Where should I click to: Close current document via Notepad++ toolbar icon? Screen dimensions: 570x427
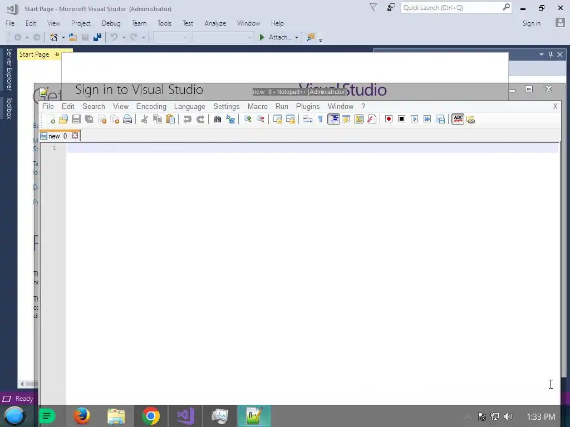click(x=102, y=119)
